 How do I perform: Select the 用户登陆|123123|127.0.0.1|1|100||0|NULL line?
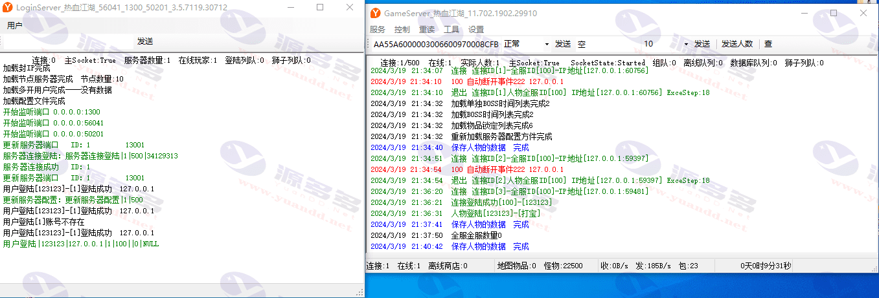click(x=80, y=244)
